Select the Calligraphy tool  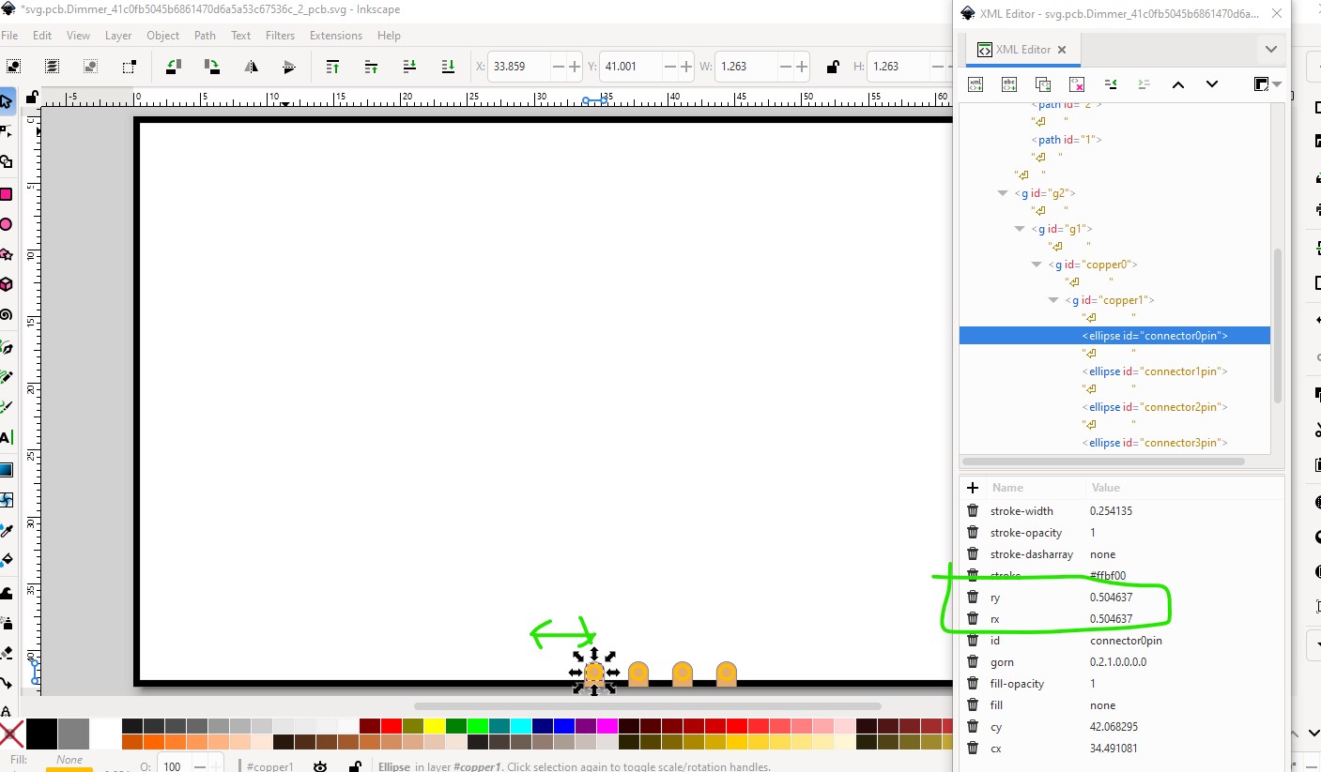[x=6, y=407]
